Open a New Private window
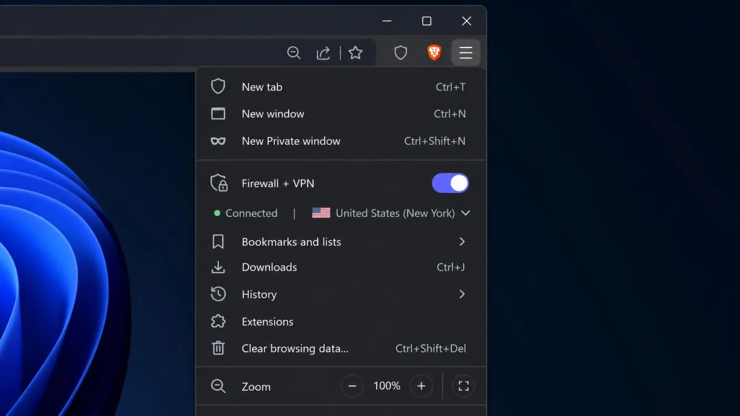Screen dimensions: 740x416 (x=341, y=141)
